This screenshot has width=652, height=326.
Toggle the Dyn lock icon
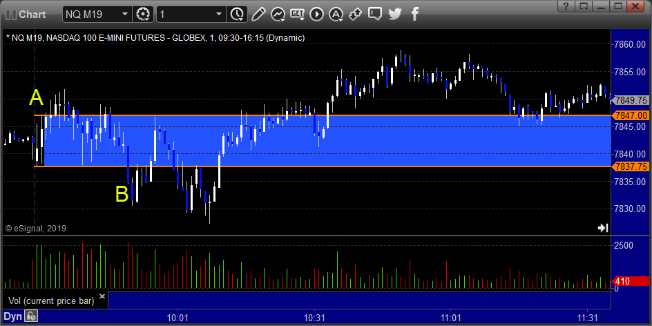[31, 316]
